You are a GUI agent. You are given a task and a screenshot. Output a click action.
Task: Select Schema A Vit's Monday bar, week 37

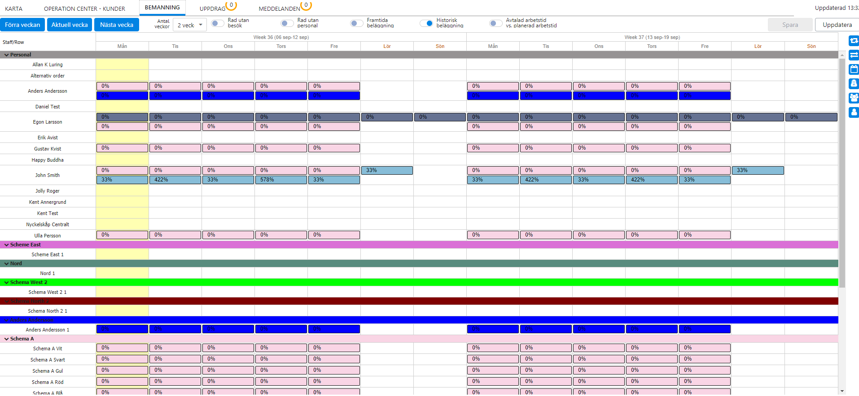(493, 348)
